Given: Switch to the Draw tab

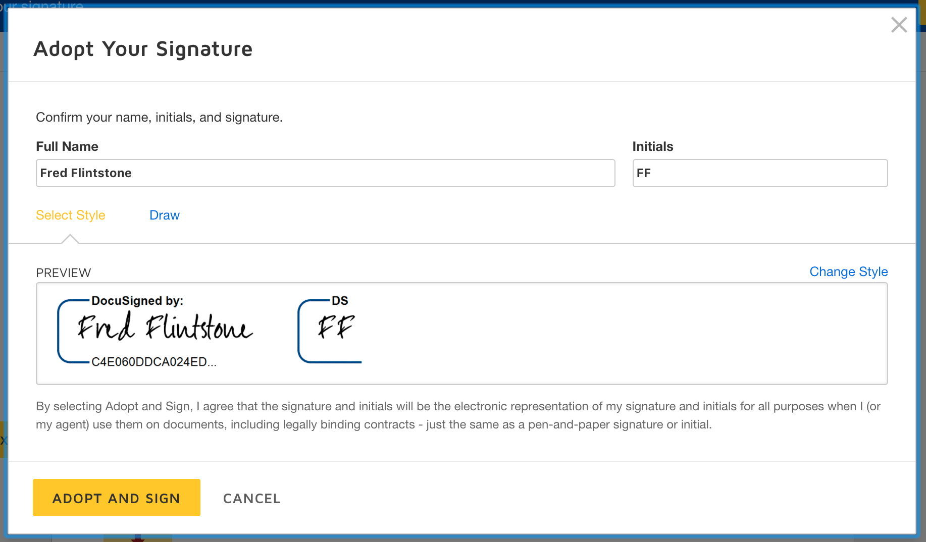Looking at the screenshot, I should pyautogui.click(x=165, y=215).
